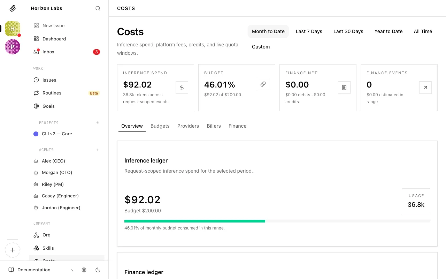
Task: Open the Issues page
Action: 67,80
